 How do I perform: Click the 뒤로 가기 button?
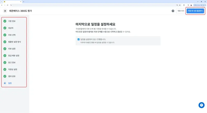(181, 11)
